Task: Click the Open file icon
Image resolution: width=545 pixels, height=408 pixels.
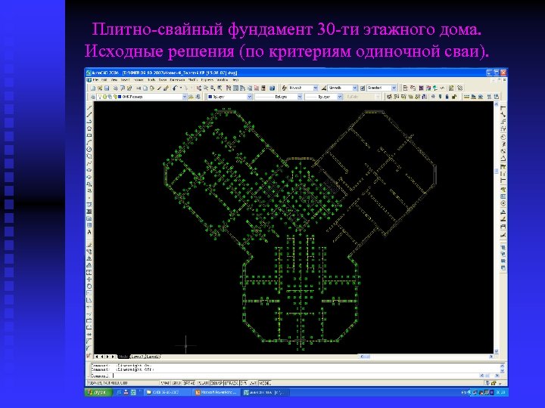Action: point(100,88)
